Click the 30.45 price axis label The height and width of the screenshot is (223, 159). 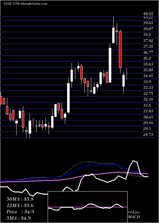[x=148, y=117]
